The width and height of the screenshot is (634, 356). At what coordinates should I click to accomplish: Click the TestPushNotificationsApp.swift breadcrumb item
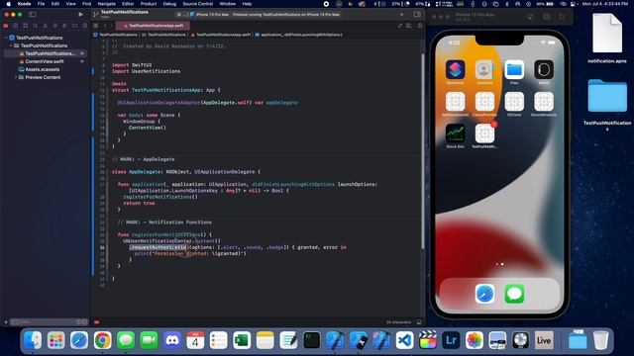[220, 35]
